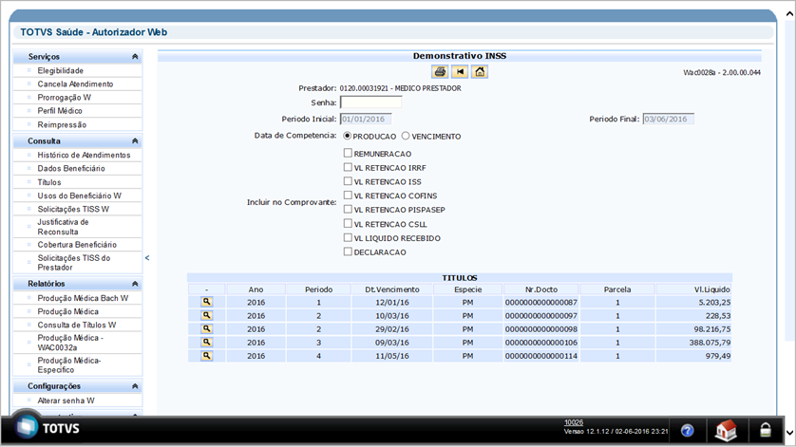This screenshot has height=447, width=796.
Task: Click the value 388.075,79
Action: tap(710, 343)
